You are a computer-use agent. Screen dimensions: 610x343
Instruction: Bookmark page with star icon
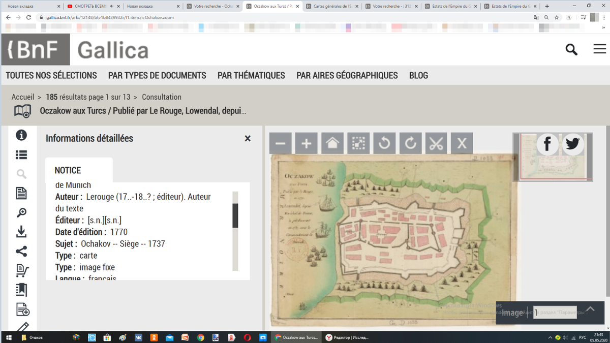(557, 17)
